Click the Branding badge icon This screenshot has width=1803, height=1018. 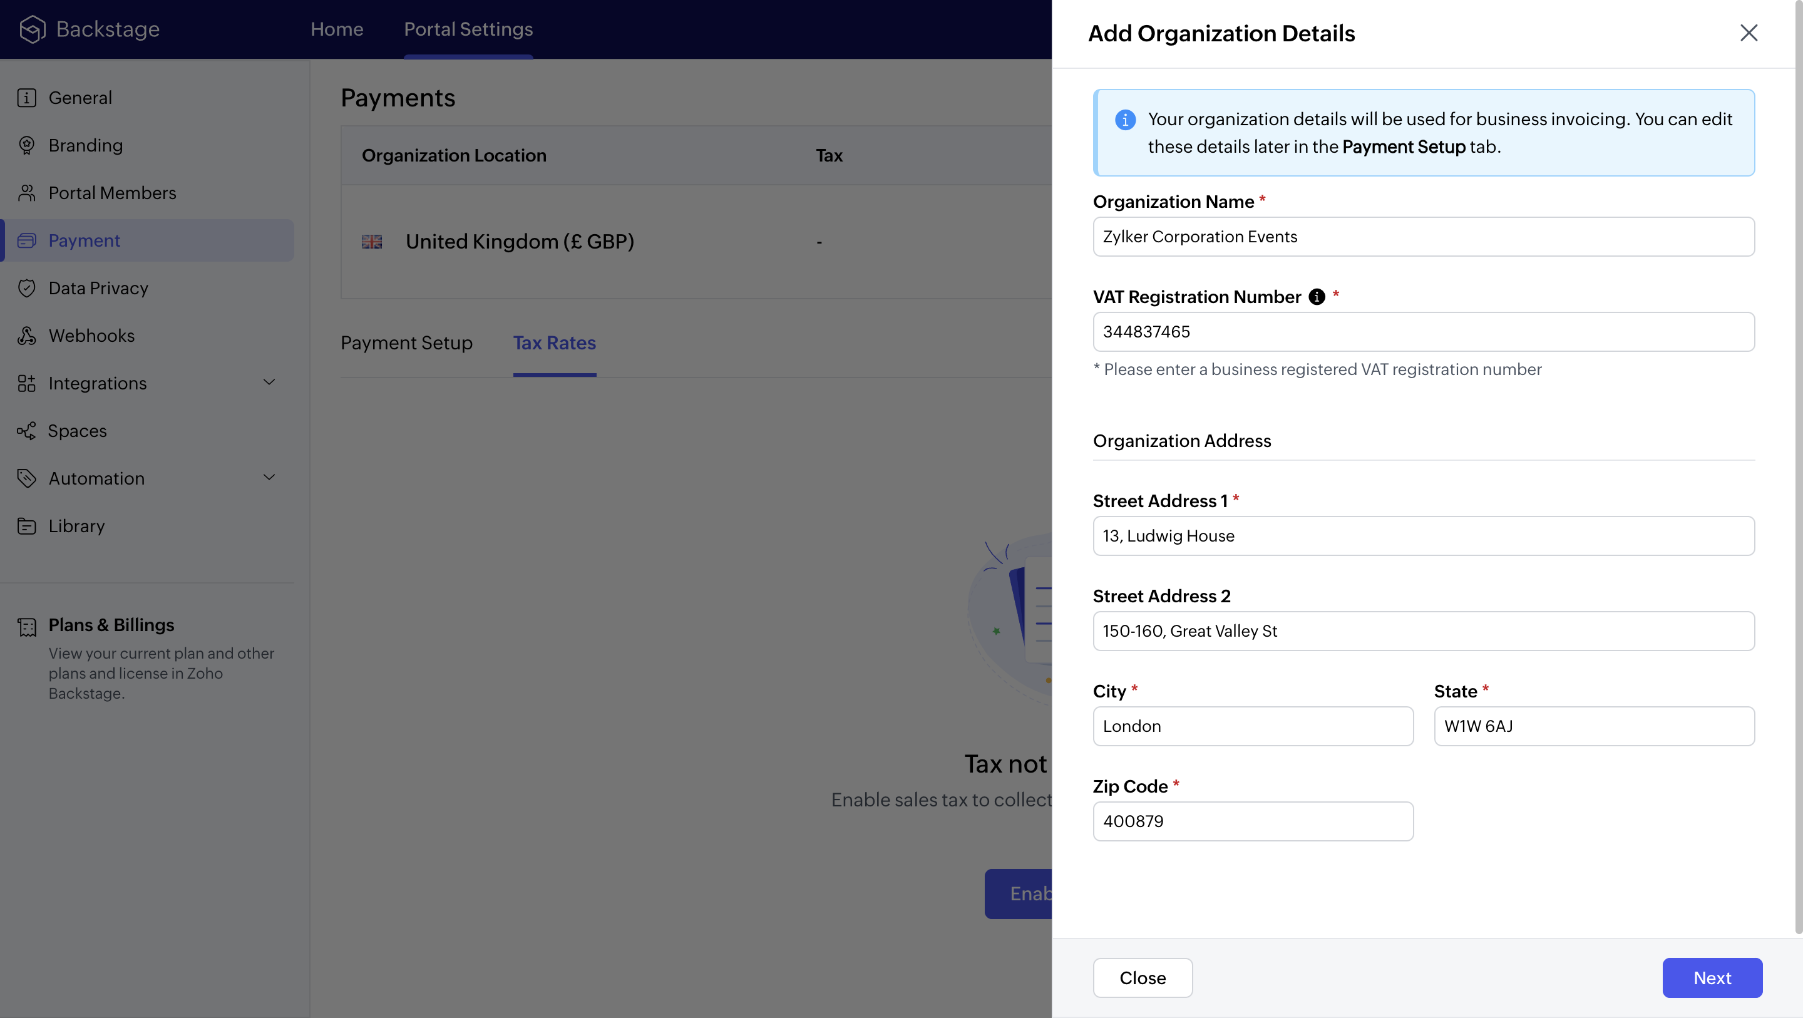point(26,145)
